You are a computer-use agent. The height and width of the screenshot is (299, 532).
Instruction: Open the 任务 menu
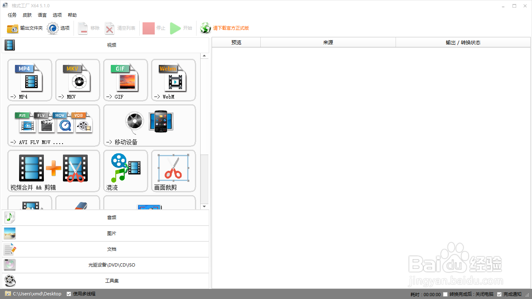12,15
